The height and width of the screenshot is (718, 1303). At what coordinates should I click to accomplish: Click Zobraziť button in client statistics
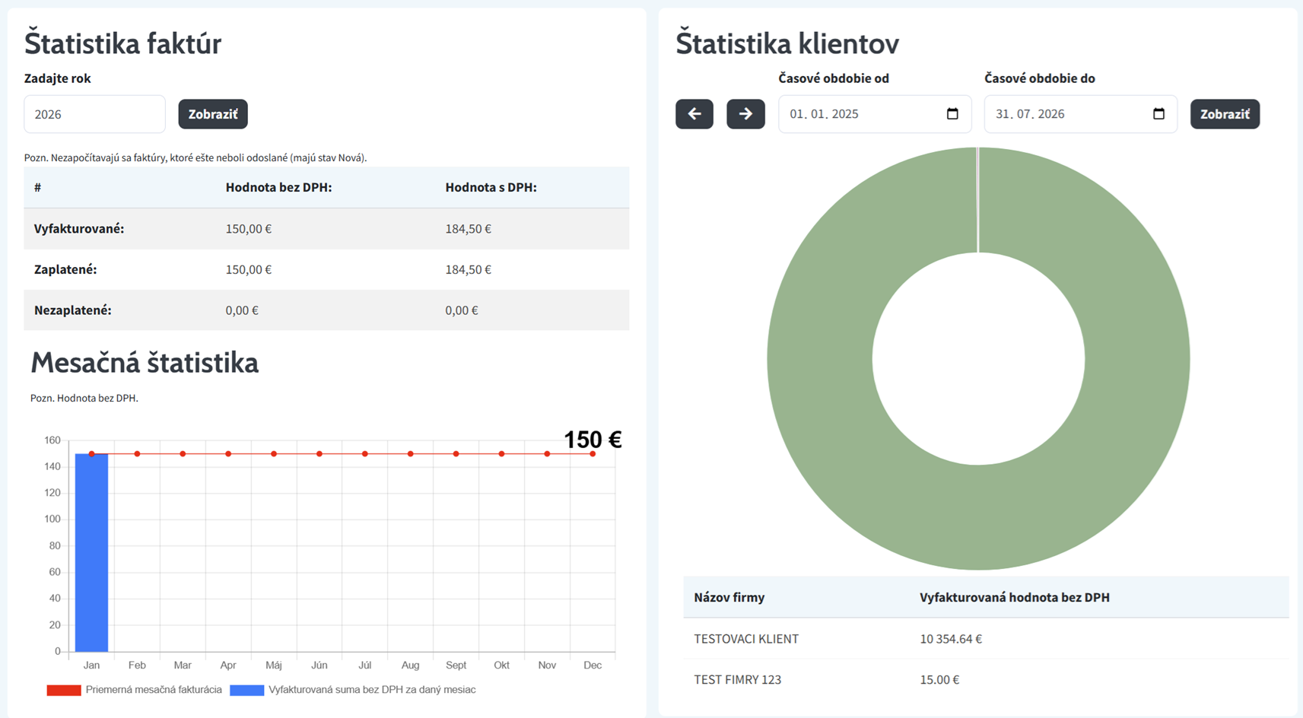1225,114
